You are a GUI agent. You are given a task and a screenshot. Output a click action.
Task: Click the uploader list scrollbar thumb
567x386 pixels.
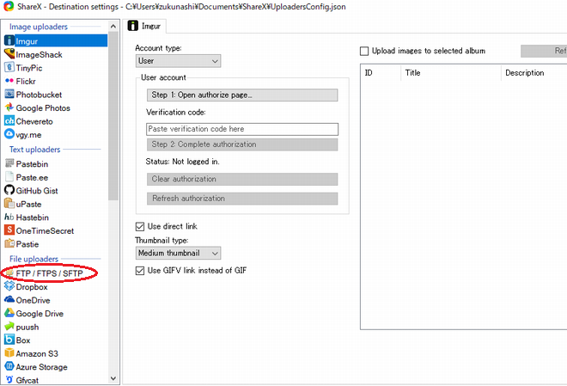tap(113, 116)
